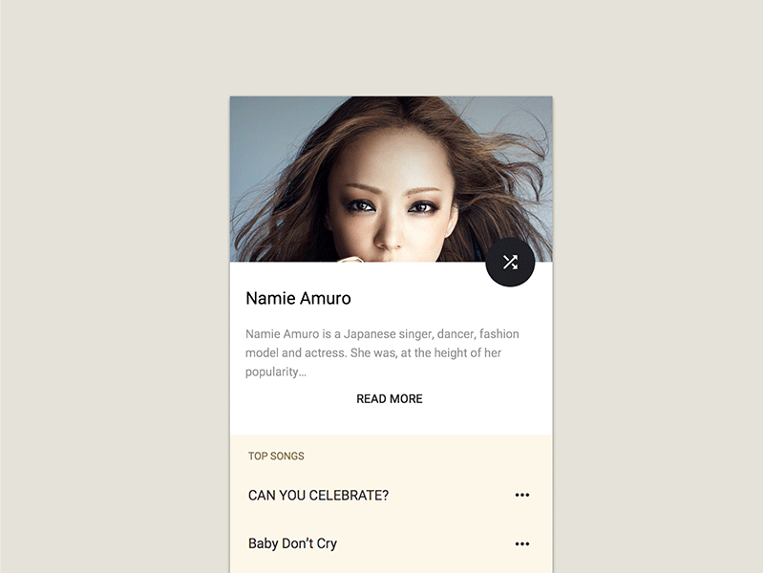Open the Namie Amuro header photo
Viewport: 764px width, 573px height.
pos(392,180)
